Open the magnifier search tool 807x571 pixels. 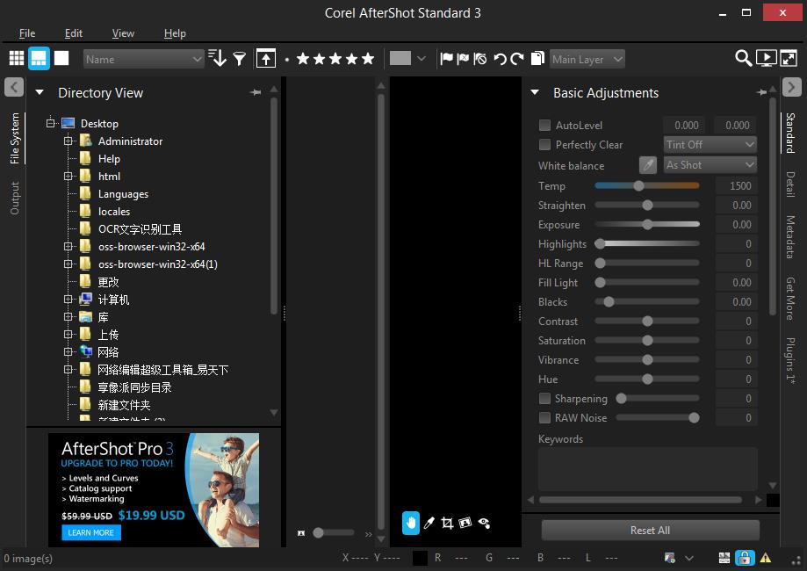click(x=743, y=58)
